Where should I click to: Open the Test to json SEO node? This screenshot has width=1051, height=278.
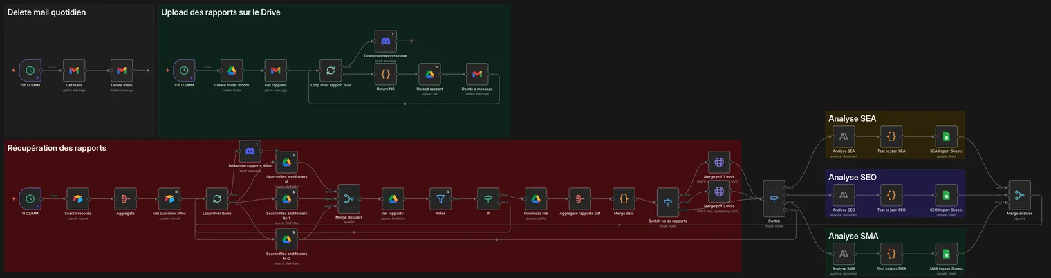click(x=892, y=195)
